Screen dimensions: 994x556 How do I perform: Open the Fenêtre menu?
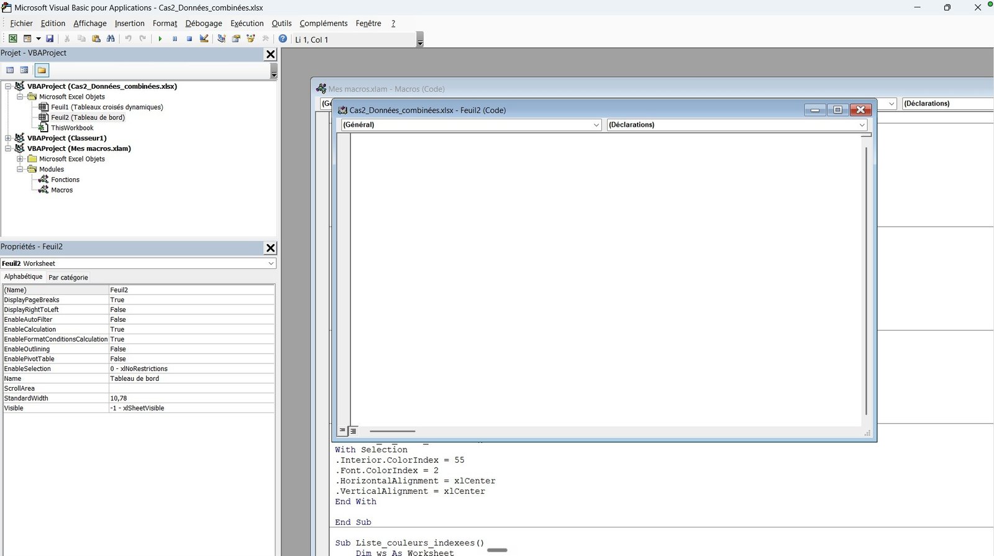pos(368,23)
